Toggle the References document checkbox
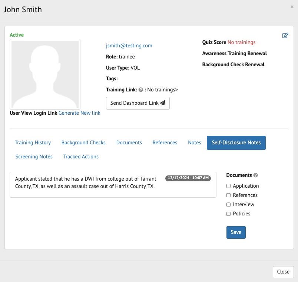This screenshot has width=298, height=282. (229, 195)
